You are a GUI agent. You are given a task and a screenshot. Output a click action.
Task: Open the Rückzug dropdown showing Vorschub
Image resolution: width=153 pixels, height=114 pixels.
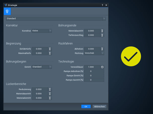(94, 53)
